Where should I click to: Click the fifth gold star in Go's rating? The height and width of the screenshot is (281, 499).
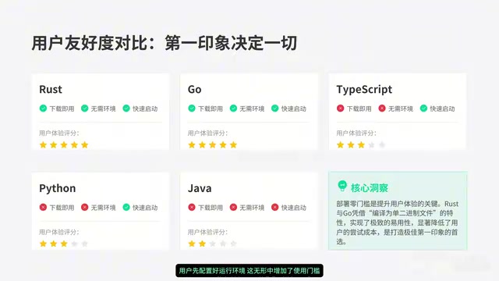(x=233, y=145)
